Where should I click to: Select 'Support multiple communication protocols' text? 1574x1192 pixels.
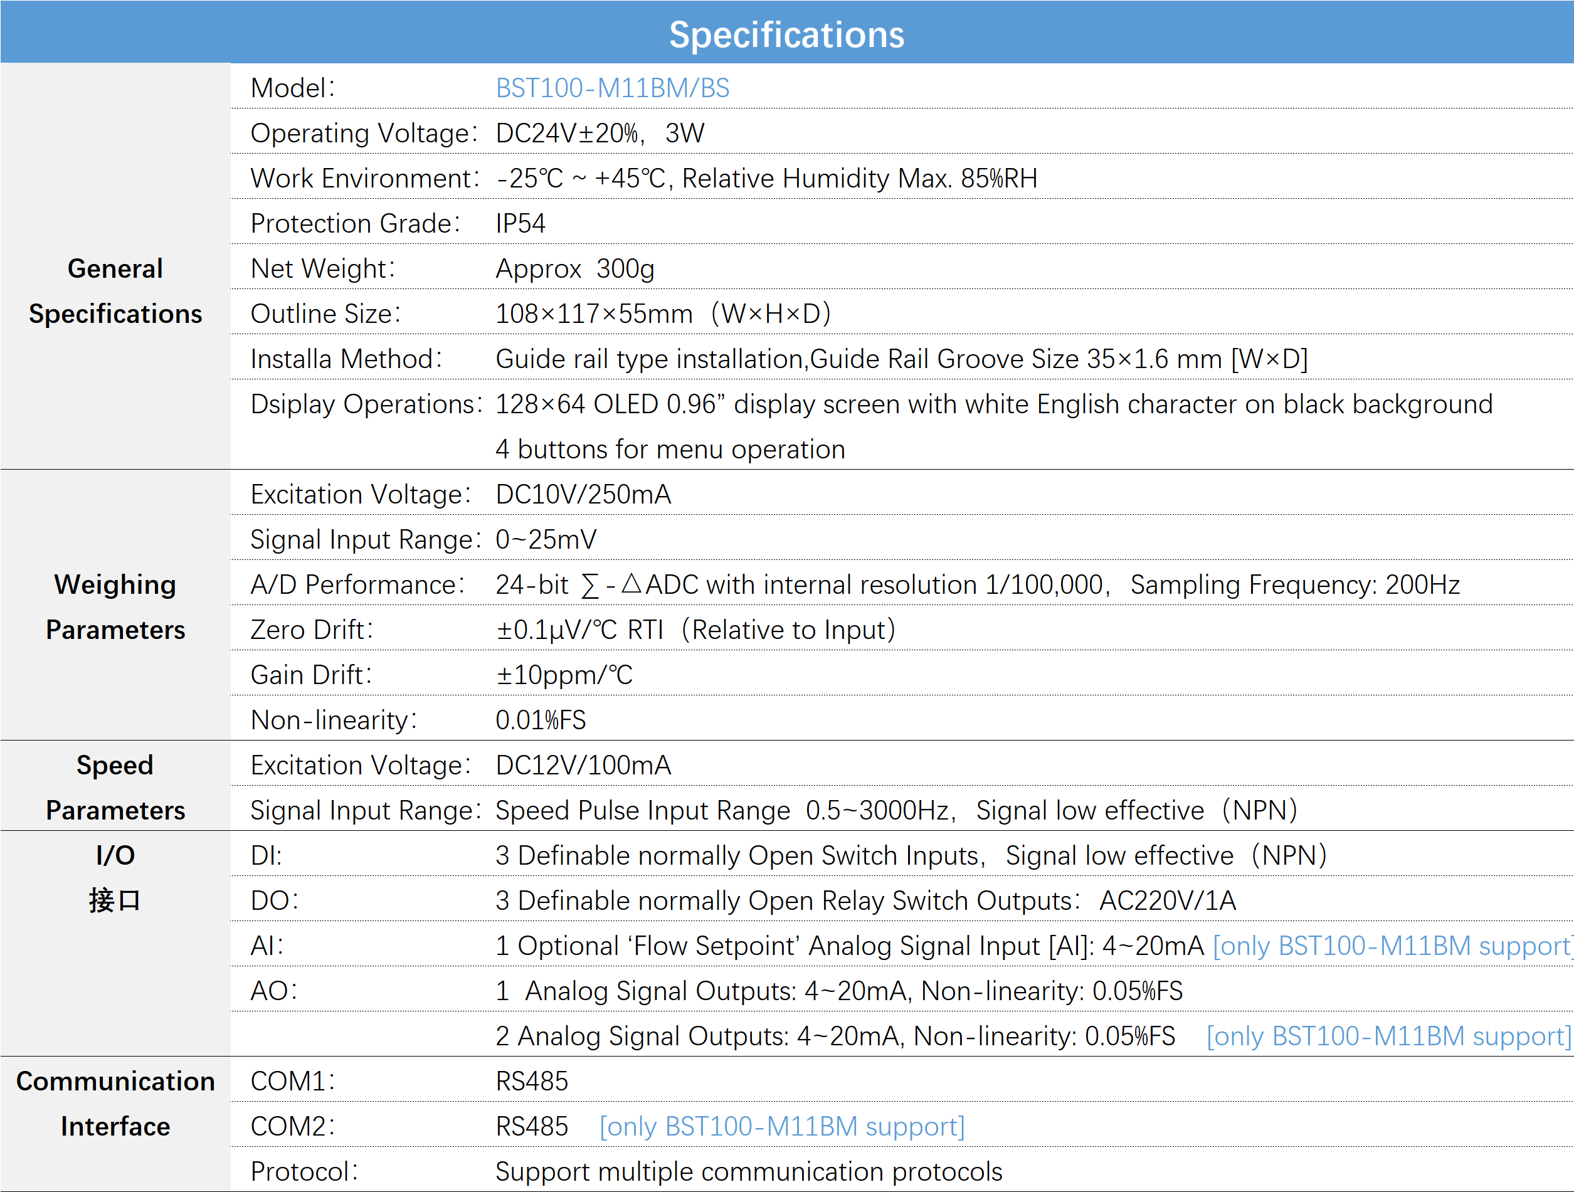[x=749, y=1171]
